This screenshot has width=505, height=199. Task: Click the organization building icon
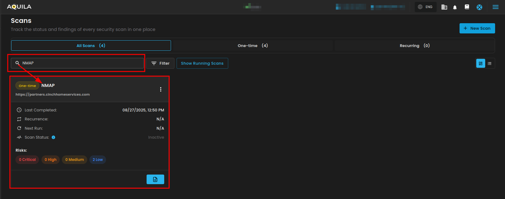click(444, 7)
